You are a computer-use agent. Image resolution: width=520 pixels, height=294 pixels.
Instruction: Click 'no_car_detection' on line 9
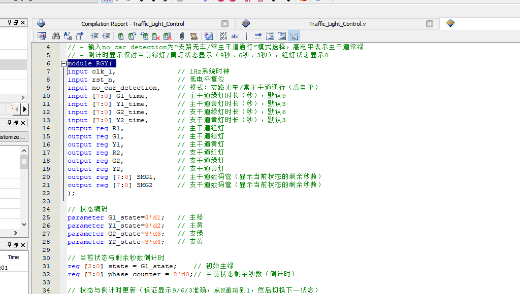tap(124, 88)
